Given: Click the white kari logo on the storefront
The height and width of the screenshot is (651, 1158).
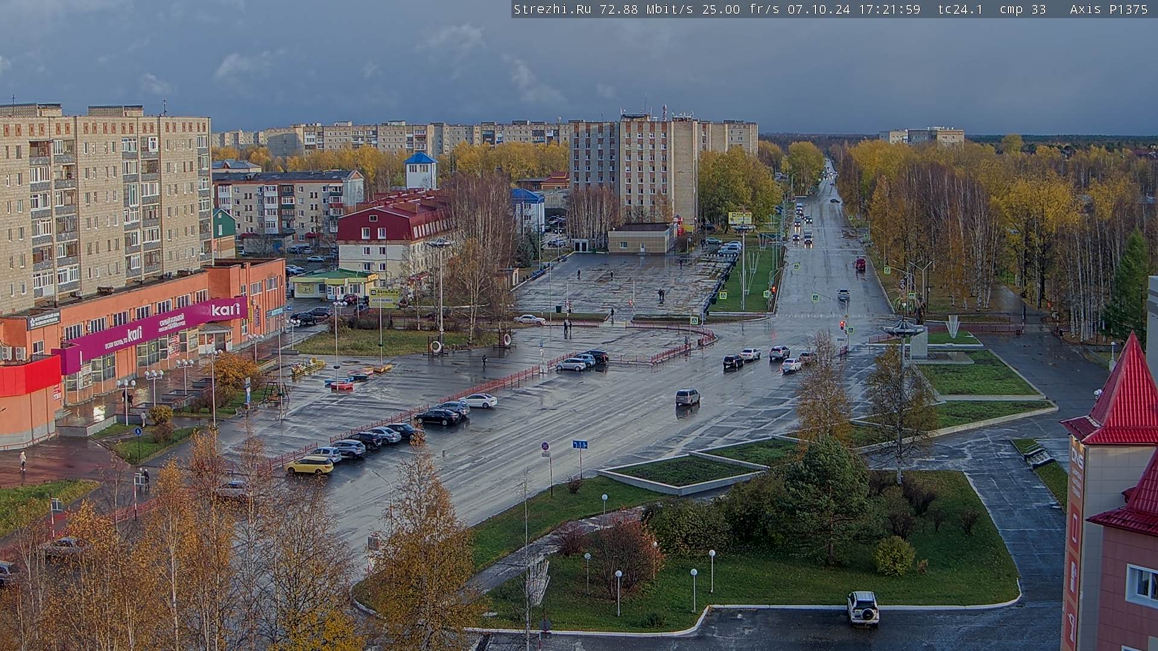Looking at the screenshot, I should [x=226, y=309].
